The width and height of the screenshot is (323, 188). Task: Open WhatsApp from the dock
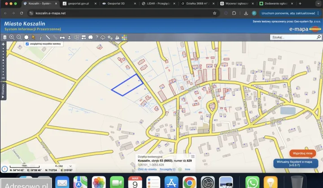[x=253, y=182]
